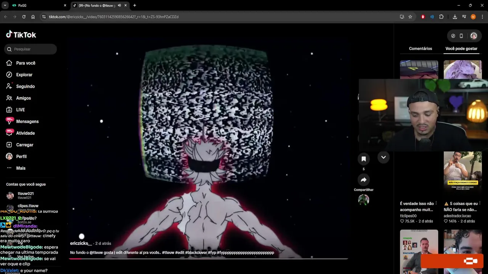Open the Chrome profile M avatar

pyautogui.click(x=473, y=17)
